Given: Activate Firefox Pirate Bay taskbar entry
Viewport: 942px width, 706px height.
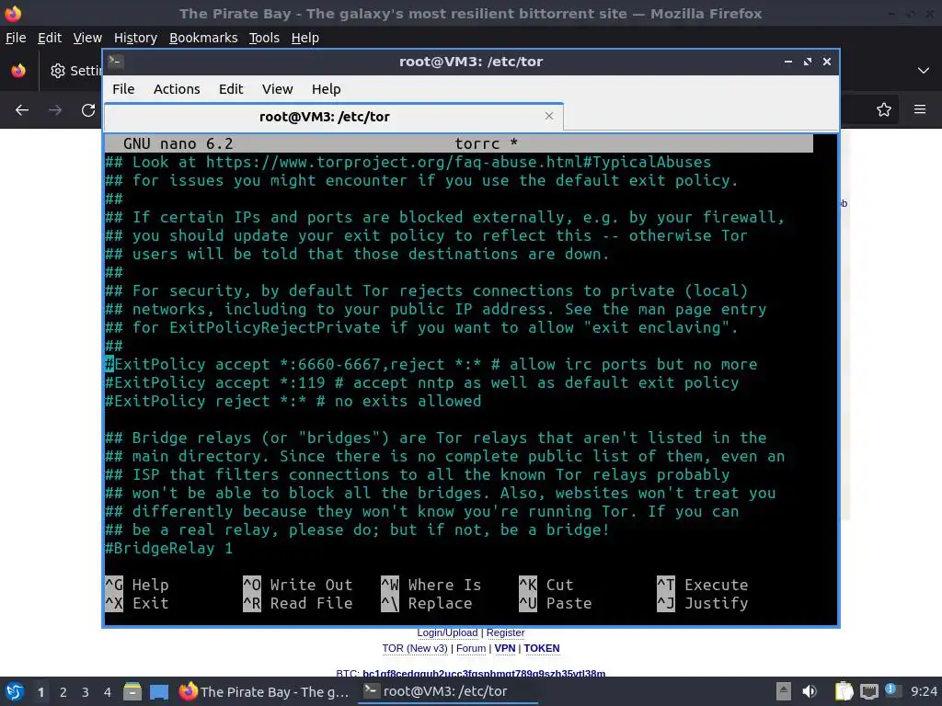Looking at the screenshot, I should (264, 691).
